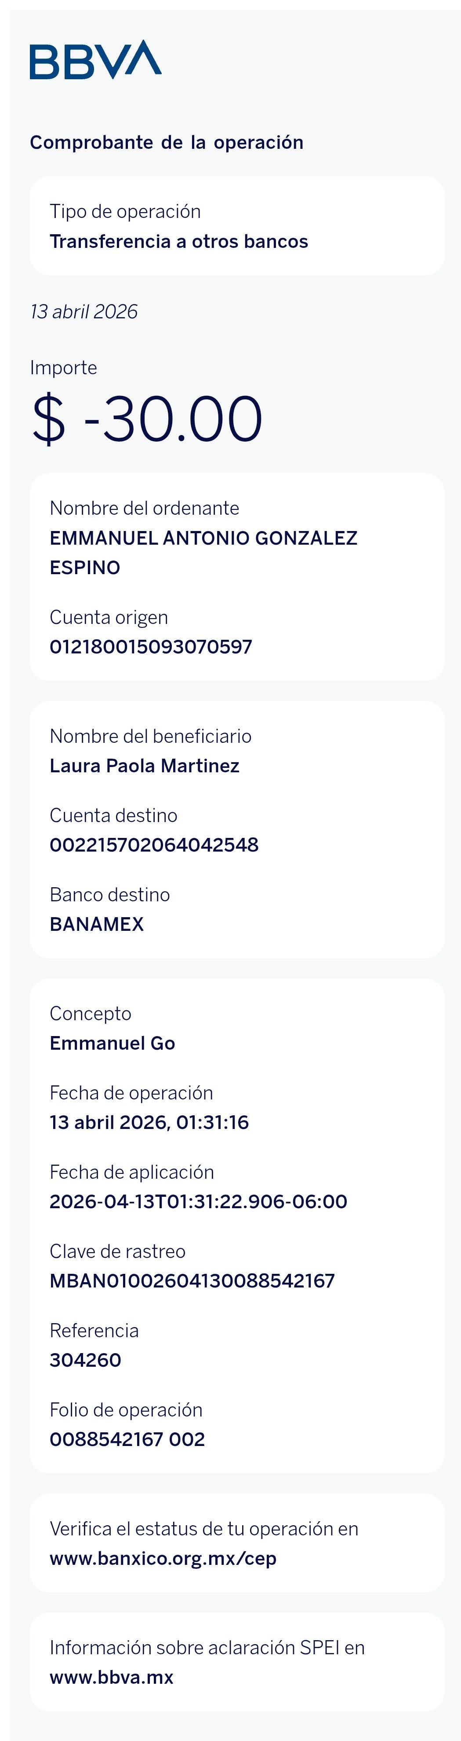Click the Importe label
The height and width of the screenshot is (1741, 461).
(x=63, y=368)
